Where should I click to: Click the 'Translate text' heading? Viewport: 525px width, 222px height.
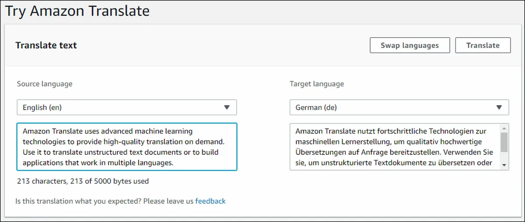tap(46, 45)
